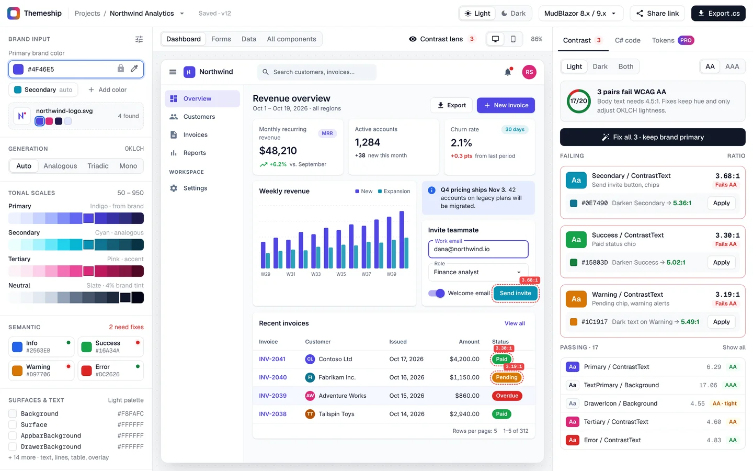Click Show all in passing list

(x=734, y=347)
